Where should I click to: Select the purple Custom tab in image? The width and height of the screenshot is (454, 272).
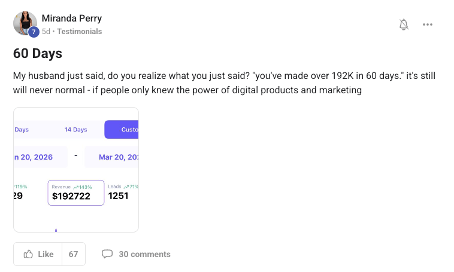122,130
